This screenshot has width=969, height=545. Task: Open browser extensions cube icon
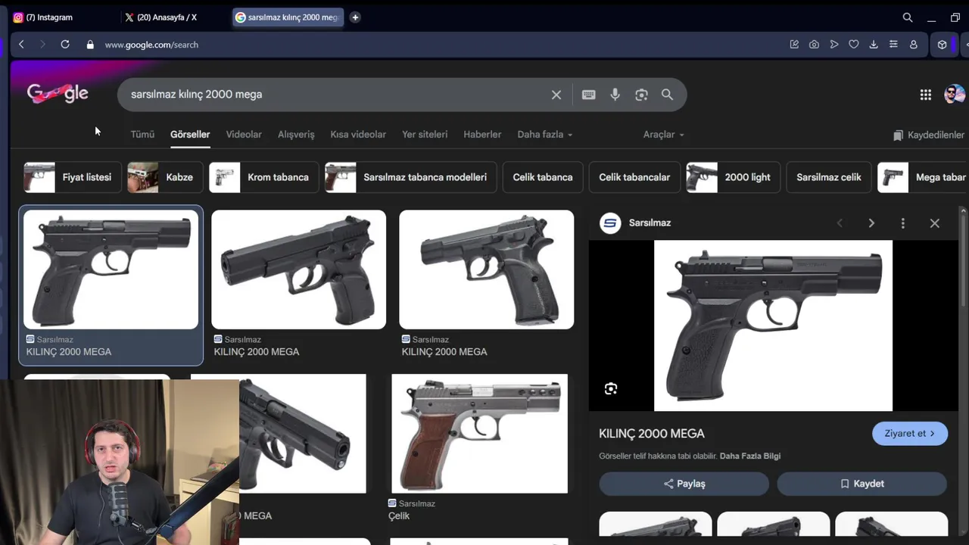click(x=942, y=45)
